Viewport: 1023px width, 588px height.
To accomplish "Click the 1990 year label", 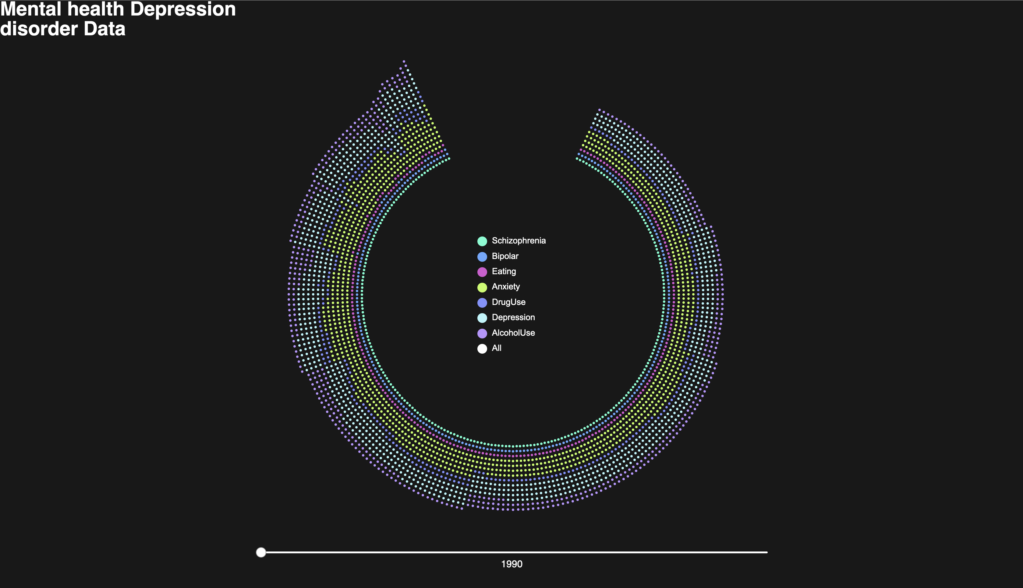I will [x=511, y=564].
